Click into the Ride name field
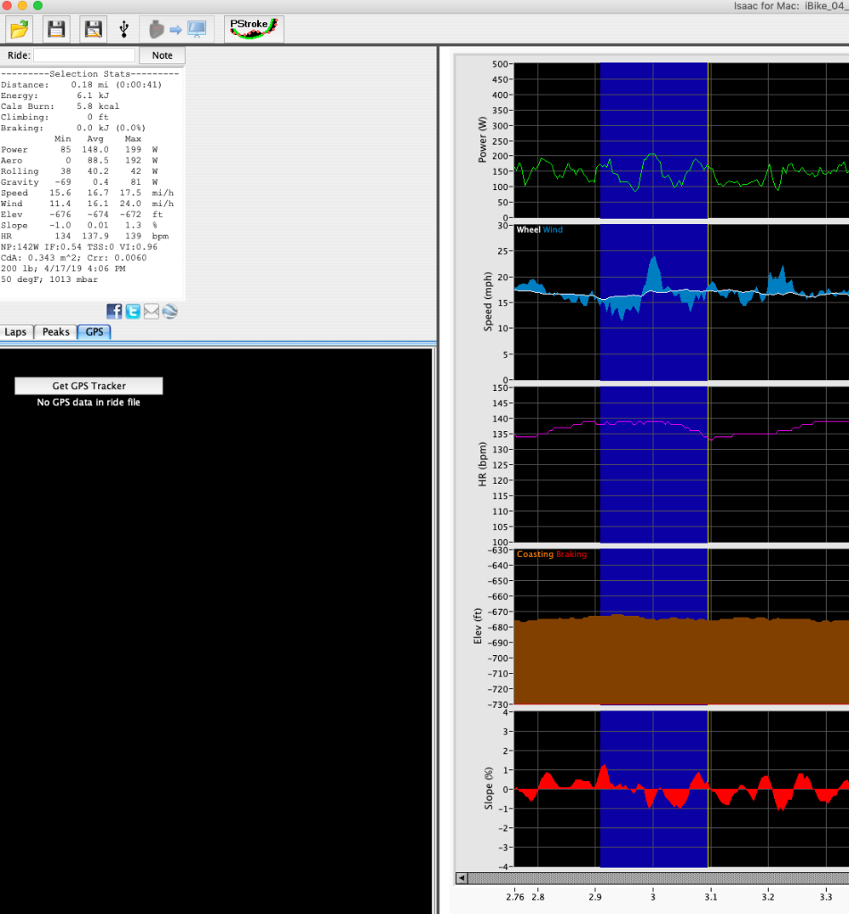 (x=84, y=55)
